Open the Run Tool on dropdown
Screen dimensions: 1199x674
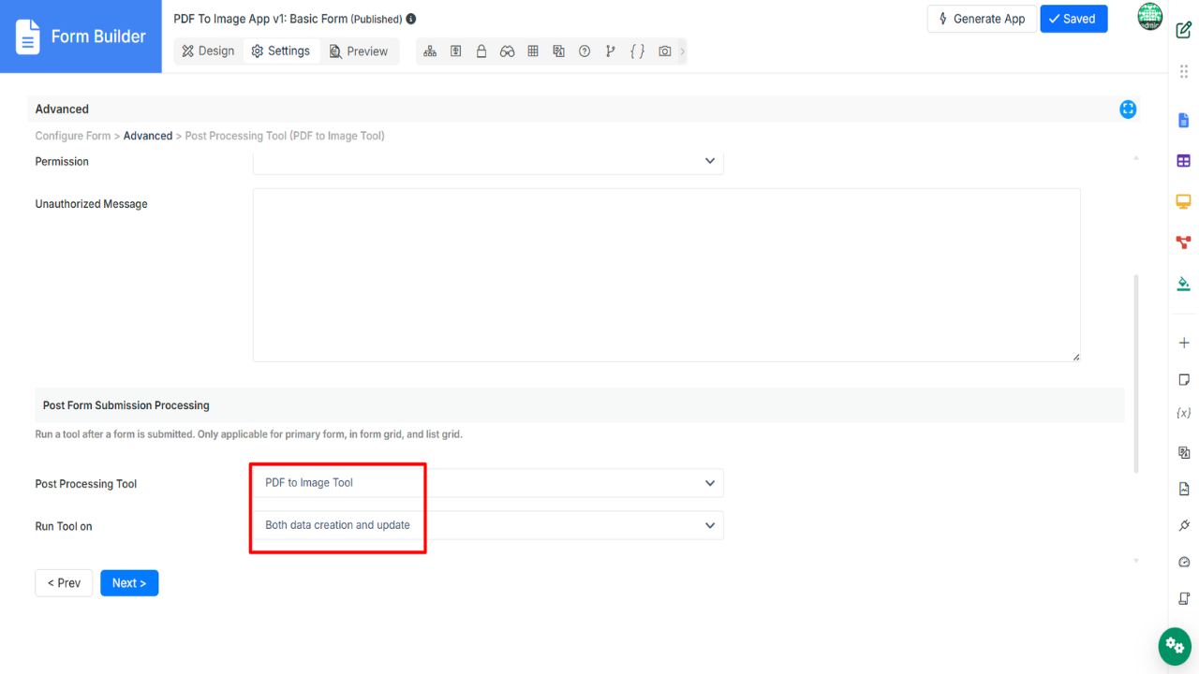tap(487, 525)
